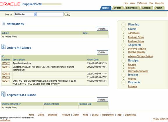Click the Payments link under Payments heading
168x122 pixels.
pyautogui.click(x=133, y=87)
